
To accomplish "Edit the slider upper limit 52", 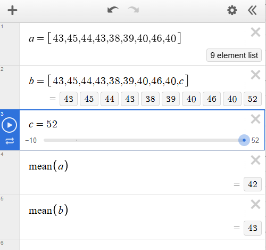I will click(255, 140).
